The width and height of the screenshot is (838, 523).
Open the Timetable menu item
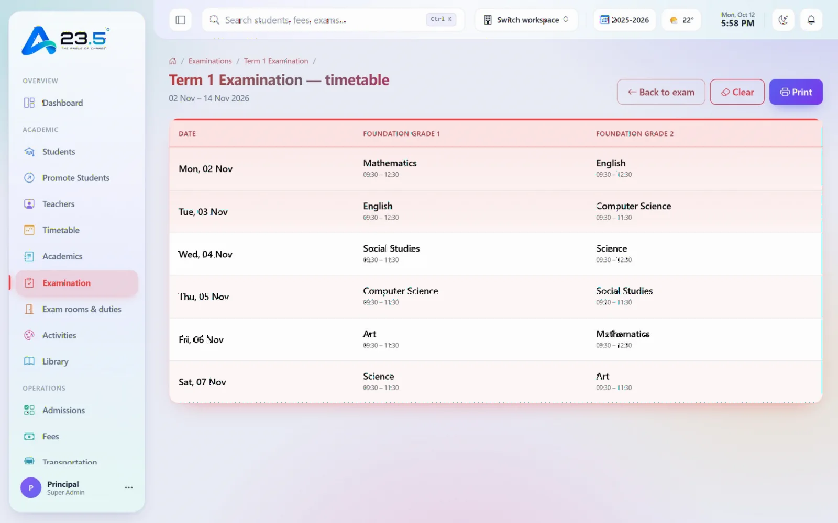[76, 230]
